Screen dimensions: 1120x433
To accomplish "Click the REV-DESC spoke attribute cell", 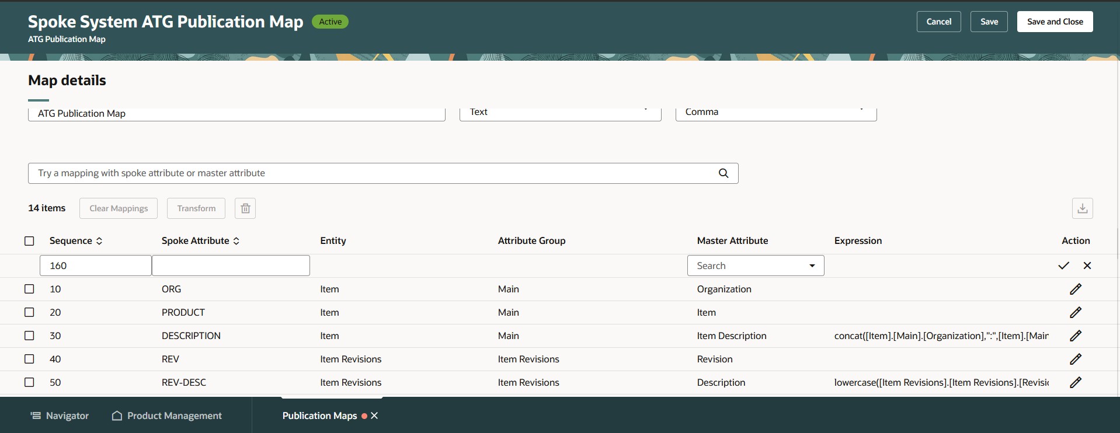I will [x=184, y=382].
